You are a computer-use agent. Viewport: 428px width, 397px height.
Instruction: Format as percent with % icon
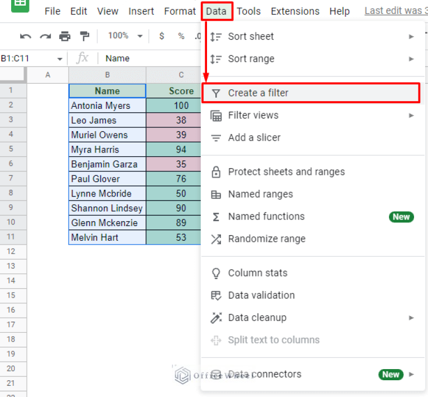(181, 36)
